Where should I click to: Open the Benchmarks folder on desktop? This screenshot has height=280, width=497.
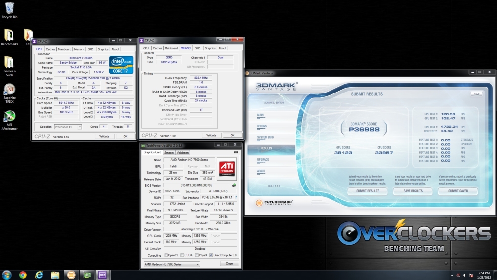(9, 36)
